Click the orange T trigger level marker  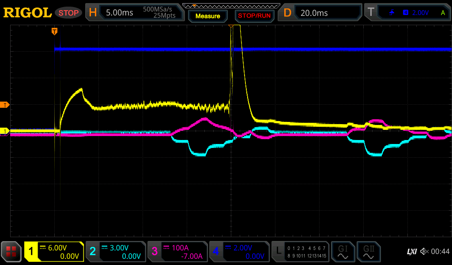point(5,105)
